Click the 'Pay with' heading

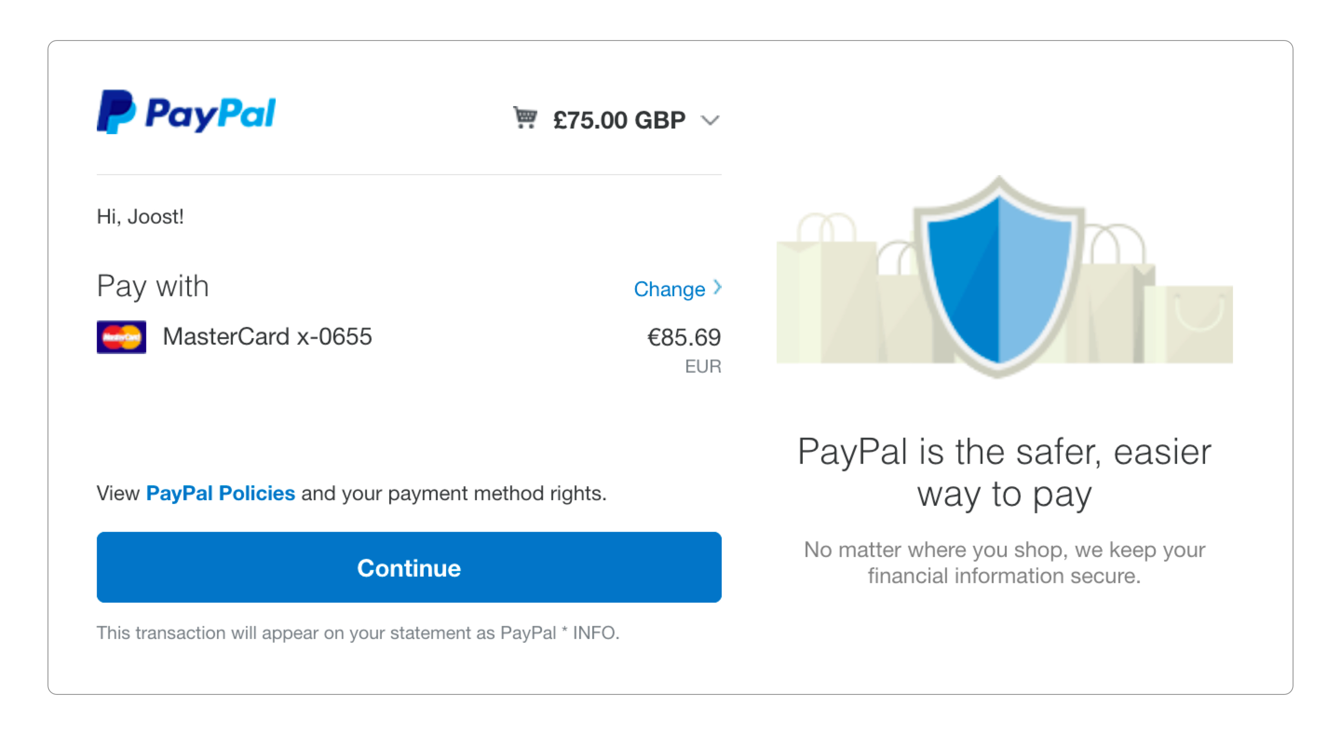click(153, 286)
